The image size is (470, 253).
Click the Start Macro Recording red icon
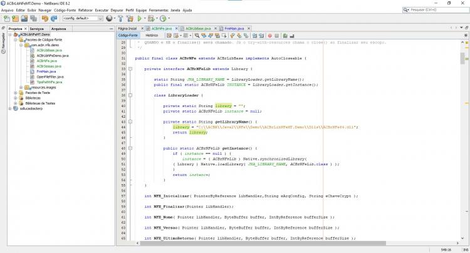coord(269,36)
